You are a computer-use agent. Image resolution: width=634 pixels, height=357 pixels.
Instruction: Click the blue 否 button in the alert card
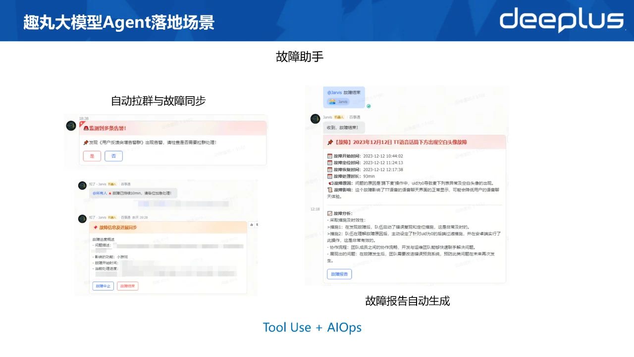pyautogui.click(x=114, y=156)
